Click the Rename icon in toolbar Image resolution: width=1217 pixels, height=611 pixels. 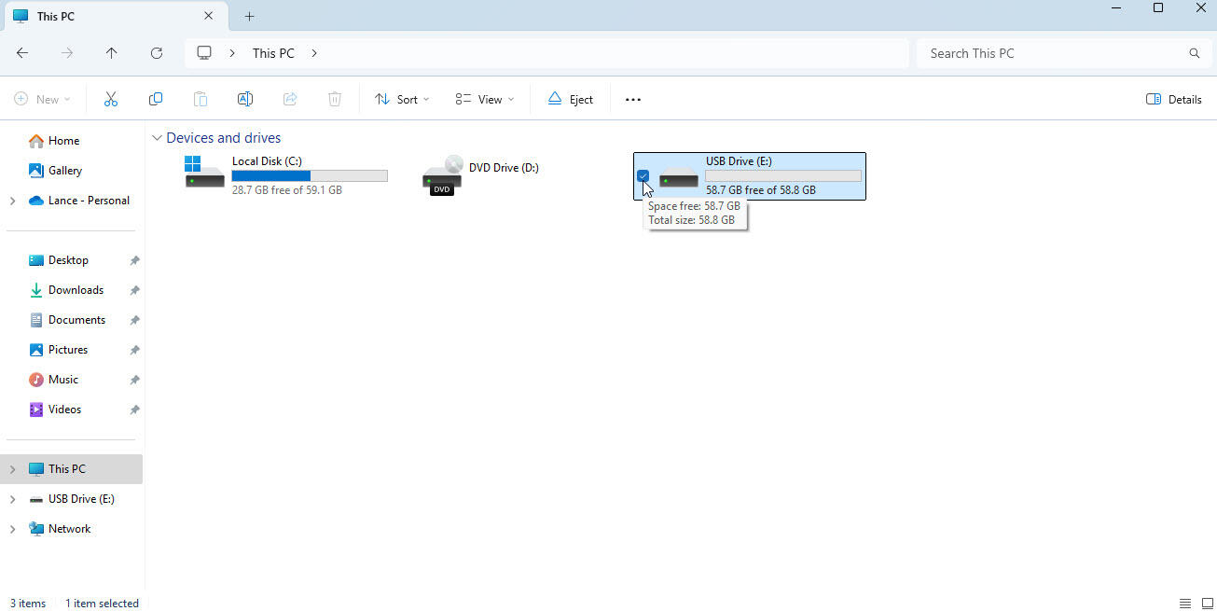[245, 99]
